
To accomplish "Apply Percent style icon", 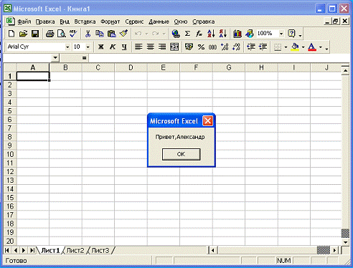I will pos(201,47).
